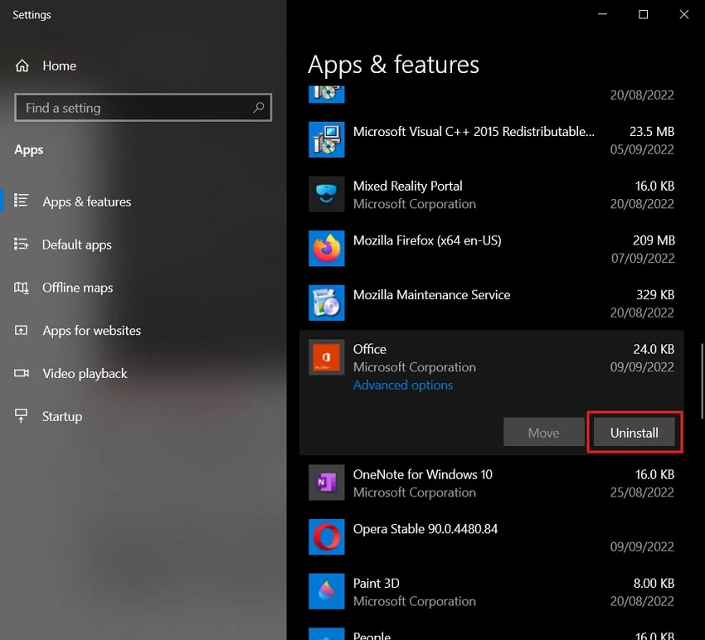Select the Mixed Reality Portal entry
The image size is (705, 640).
[492, 194]
